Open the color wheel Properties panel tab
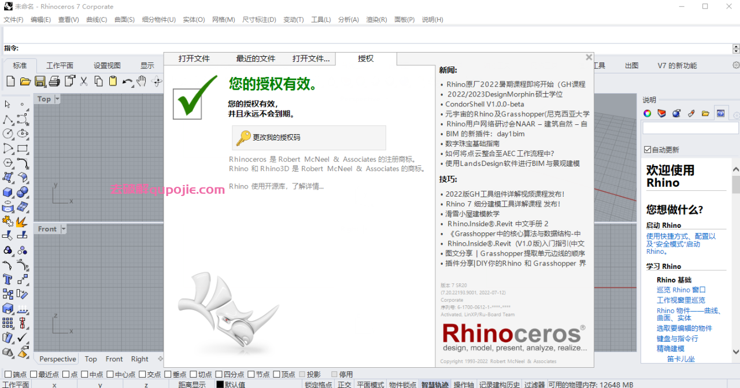 click(x=647, y=113)
